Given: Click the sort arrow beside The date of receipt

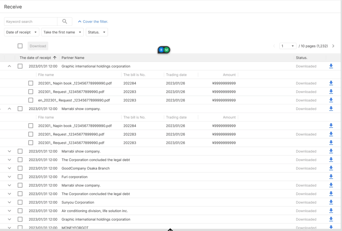Looking at the screenshot, I should [x=55, y=58].
